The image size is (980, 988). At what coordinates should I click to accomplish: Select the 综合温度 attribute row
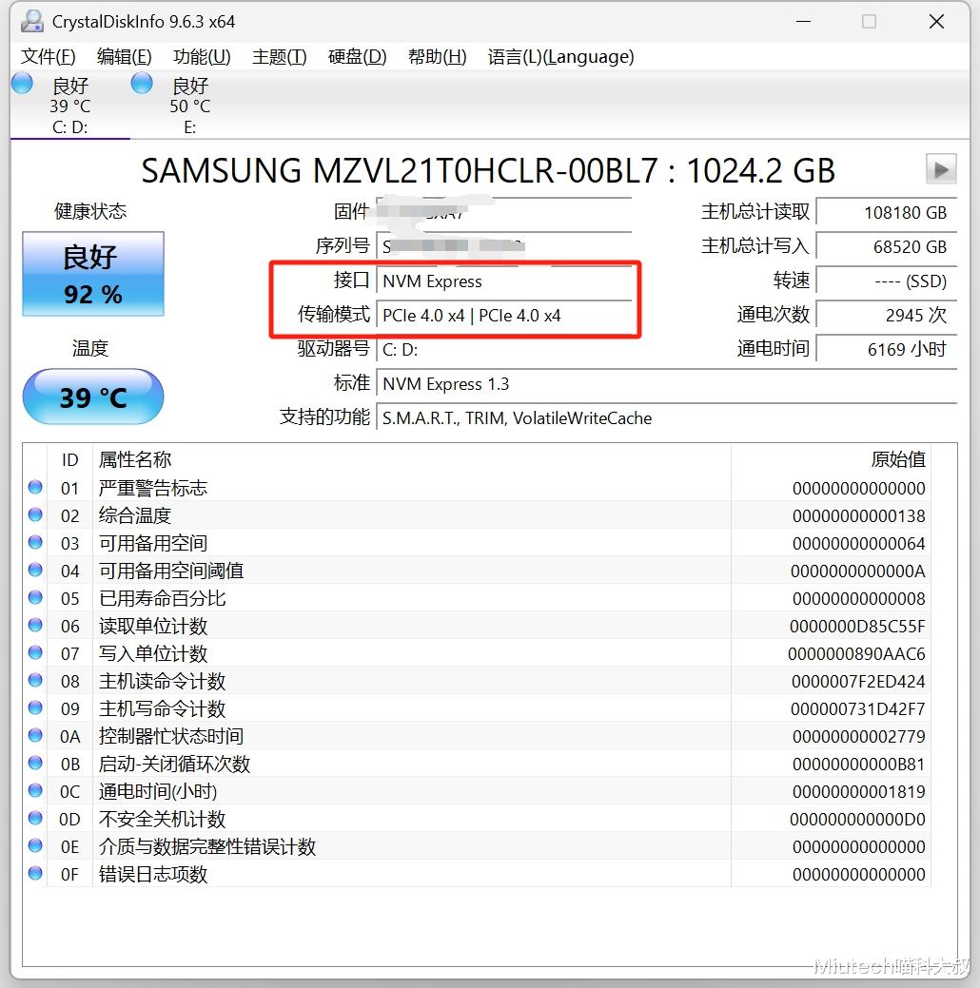click(477, 515)
